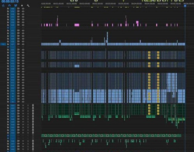The height and width of the screenshot is (152, 194).
Task: Click voice-over record mic on first audio track
Action: tap(33, 105)
